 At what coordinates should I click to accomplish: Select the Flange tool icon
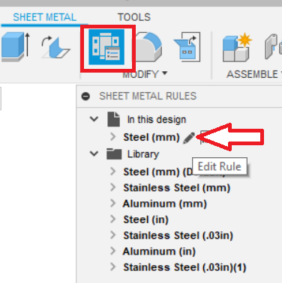coord(55,47)
